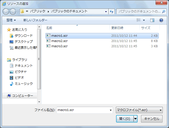Click the macro1.scr file icon

(48, 35)
